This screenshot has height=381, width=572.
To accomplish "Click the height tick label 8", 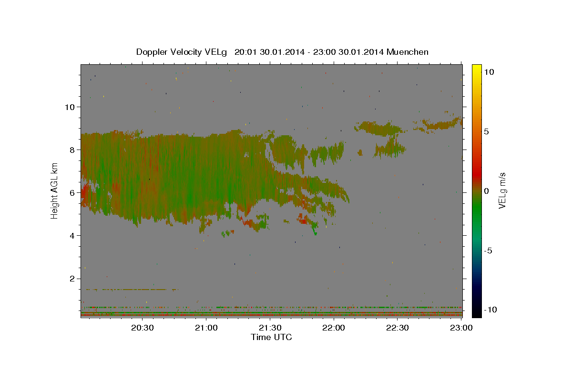I will 73,150.
